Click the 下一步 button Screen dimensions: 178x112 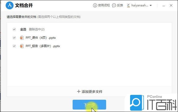pos(89,105)
